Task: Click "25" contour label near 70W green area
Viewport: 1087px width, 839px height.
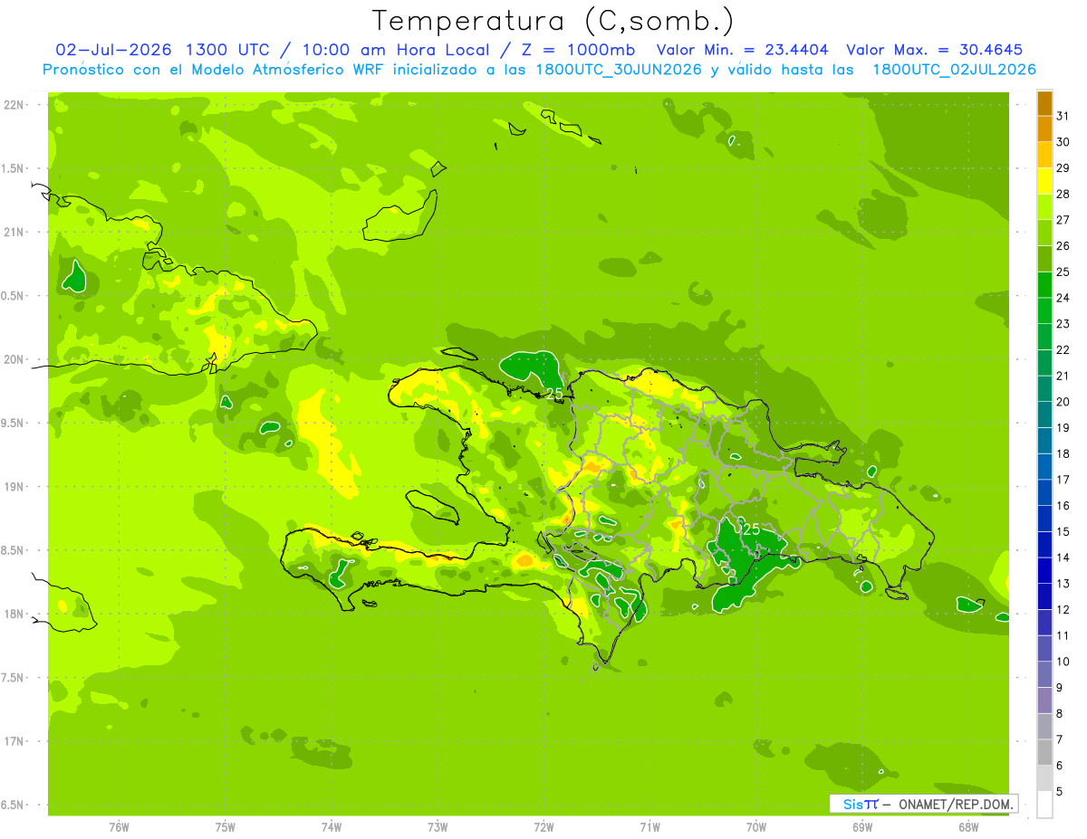Action: pyautogui.click(x=751, y=529)
